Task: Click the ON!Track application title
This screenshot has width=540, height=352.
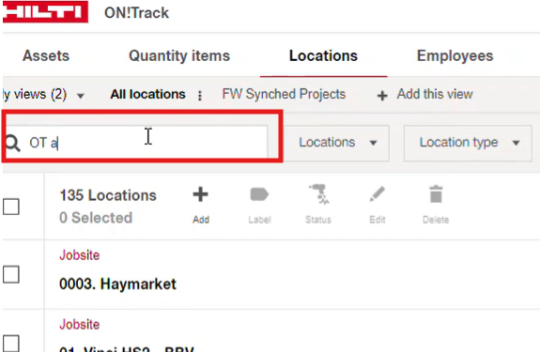Action: pos(136,13)
